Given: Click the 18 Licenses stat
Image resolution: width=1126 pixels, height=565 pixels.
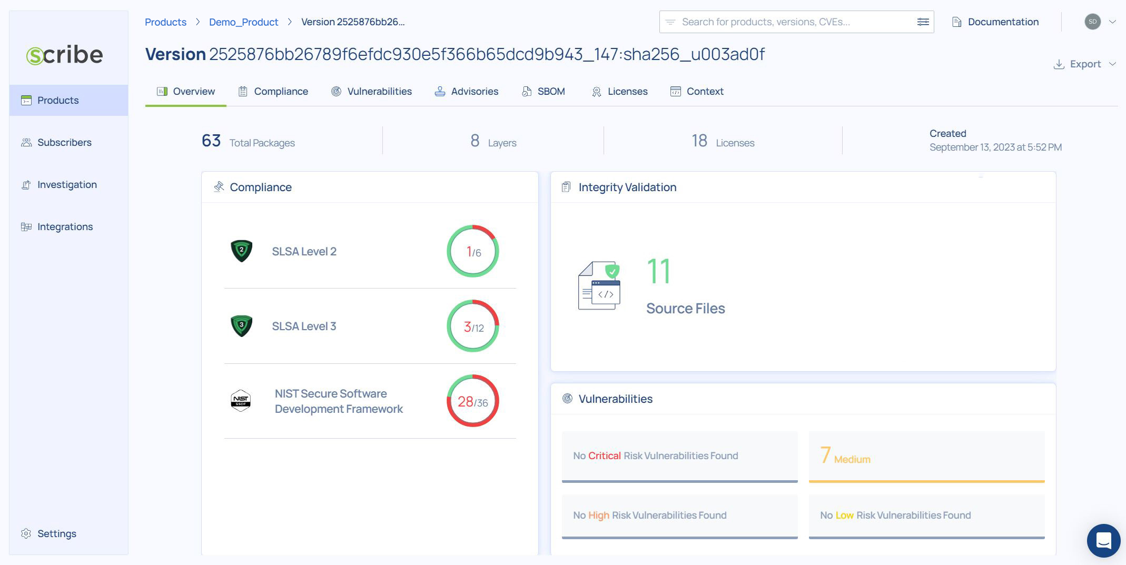Looking at the screenshot, I should click(723, 141).
